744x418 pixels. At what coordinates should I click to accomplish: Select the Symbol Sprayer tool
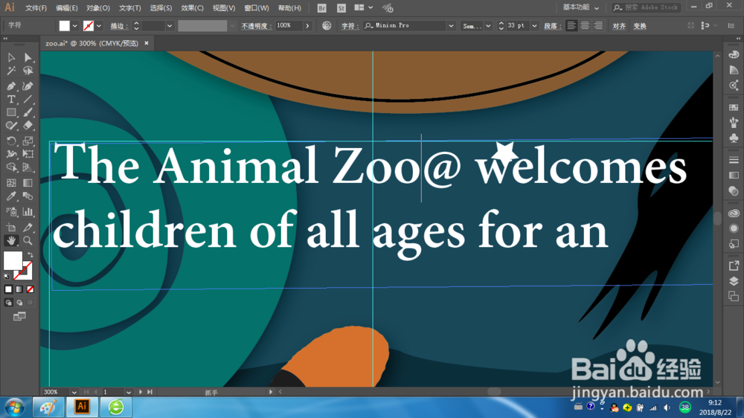[11, 212]
